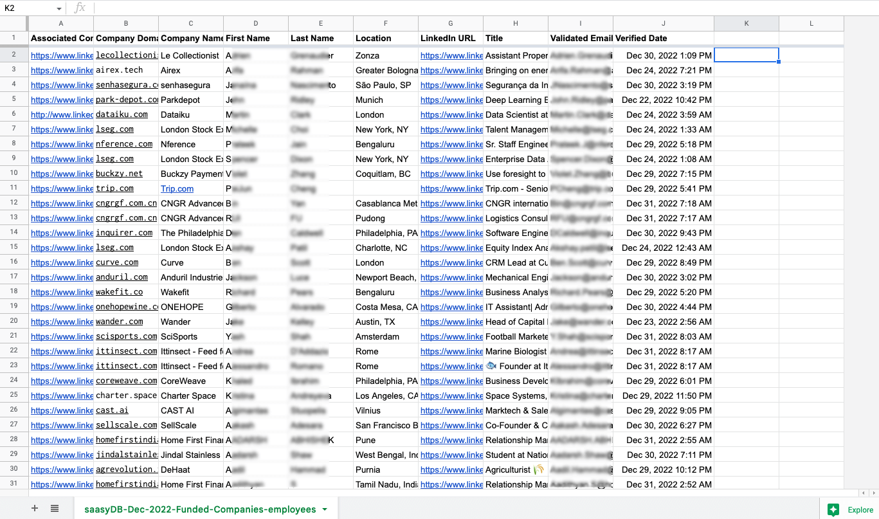Select column J header
Screen dimensions: 879x519
point(664,24)
